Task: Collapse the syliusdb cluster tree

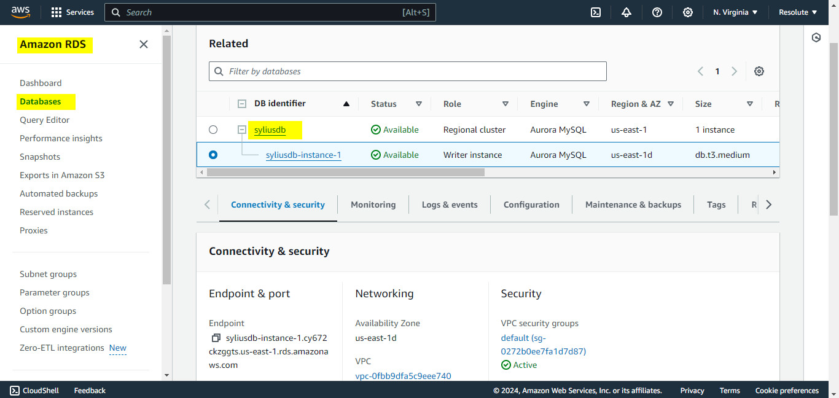Action: (242, 130)
